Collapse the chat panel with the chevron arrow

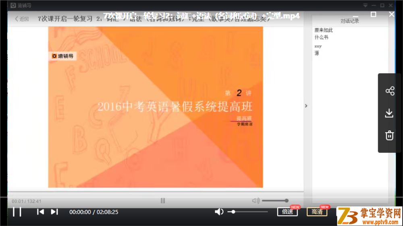[x=306, y=106]
